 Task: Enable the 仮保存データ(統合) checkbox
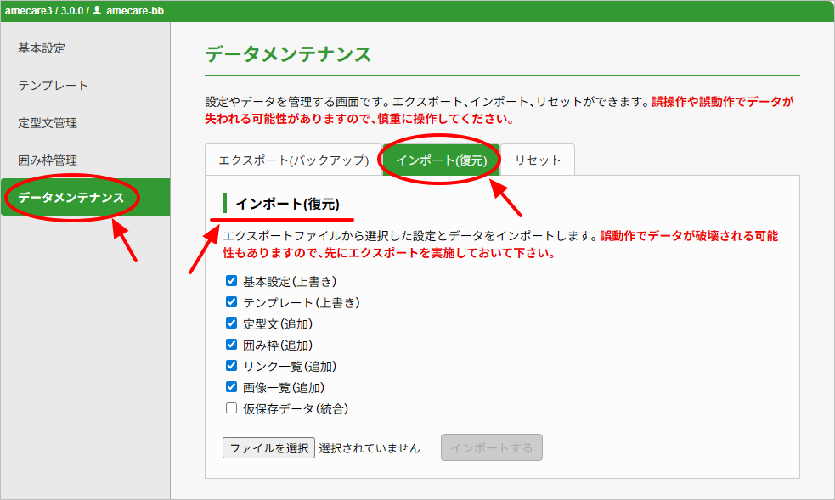231,408
